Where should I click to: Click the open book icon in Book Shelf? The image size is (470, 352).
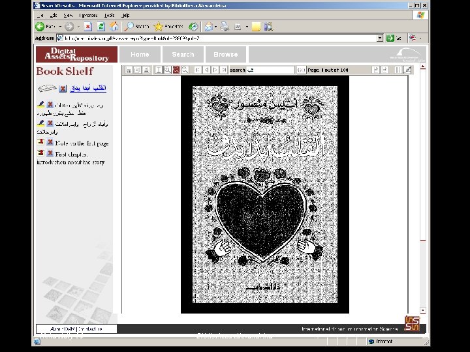(x=47, y=88)
